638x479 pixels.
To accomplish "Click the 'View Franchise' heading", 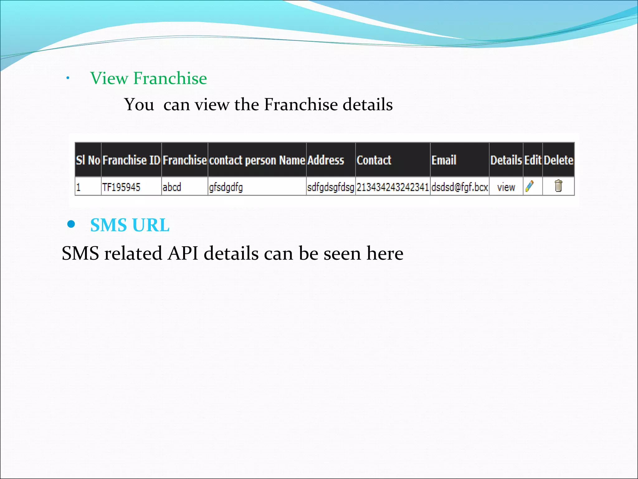I will pyautogui.click(x=148, y=78).
